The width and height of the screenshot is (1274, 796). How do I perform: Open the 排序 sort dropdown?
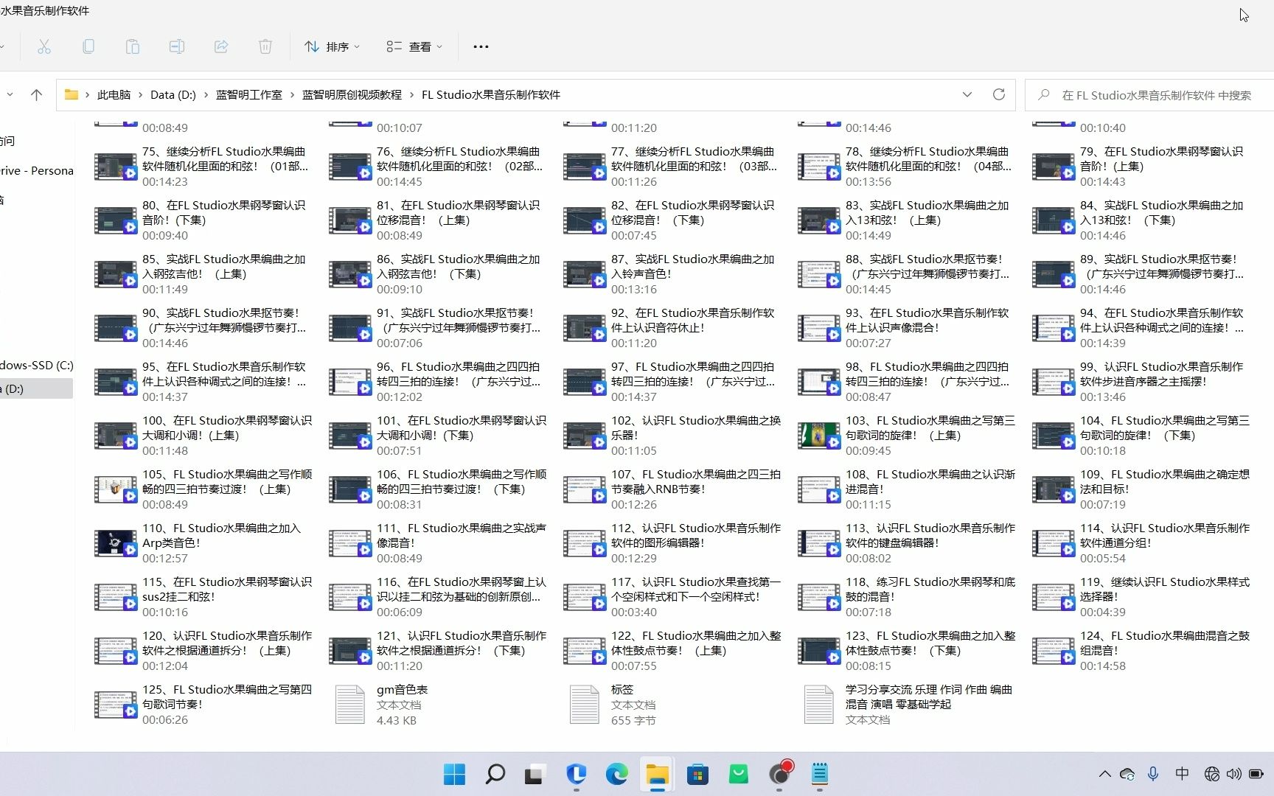click(332, 46)
